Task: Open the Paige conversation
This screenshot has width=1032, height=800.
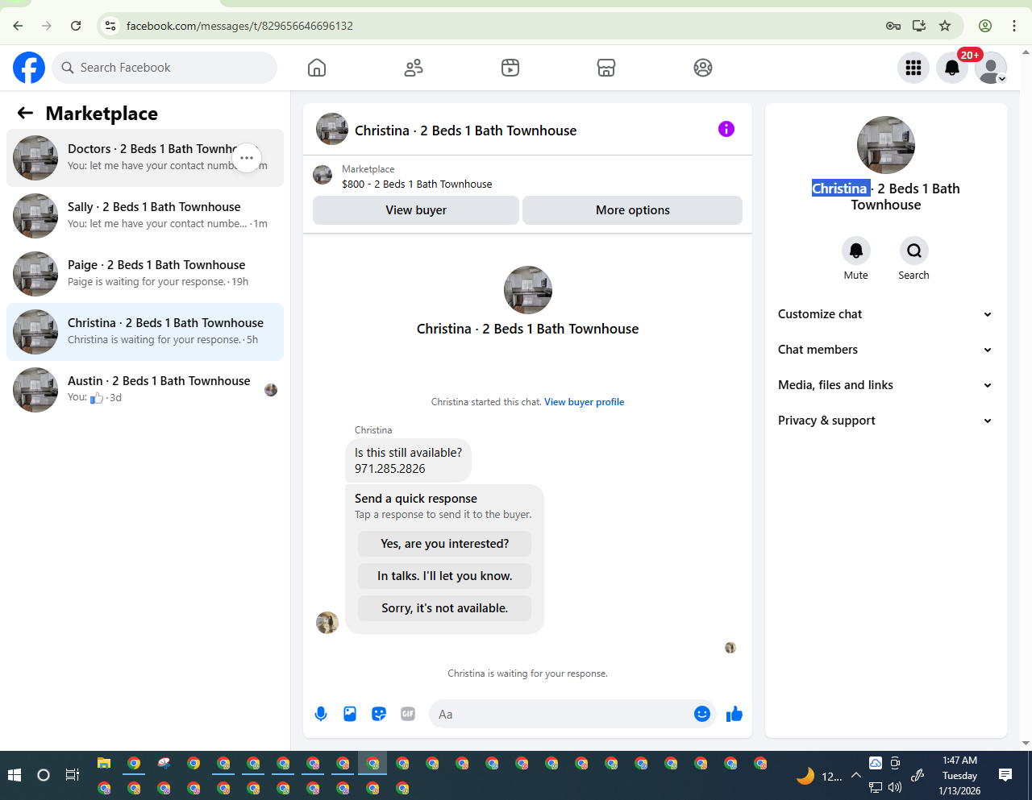Action: [x=145, y=274]
